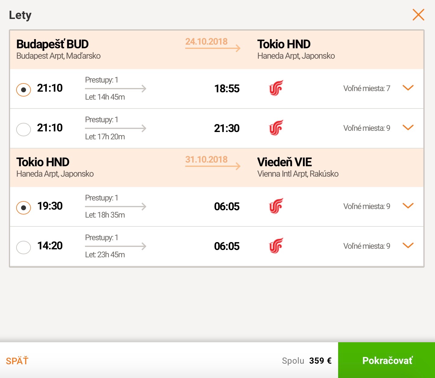Expand details of 17h 20m flight

[x=408, y=128]
